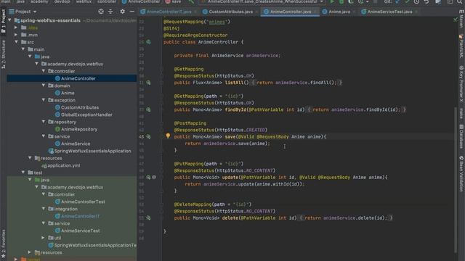
Task: Collapse the test folder arrow
Action: pos(23,173)
